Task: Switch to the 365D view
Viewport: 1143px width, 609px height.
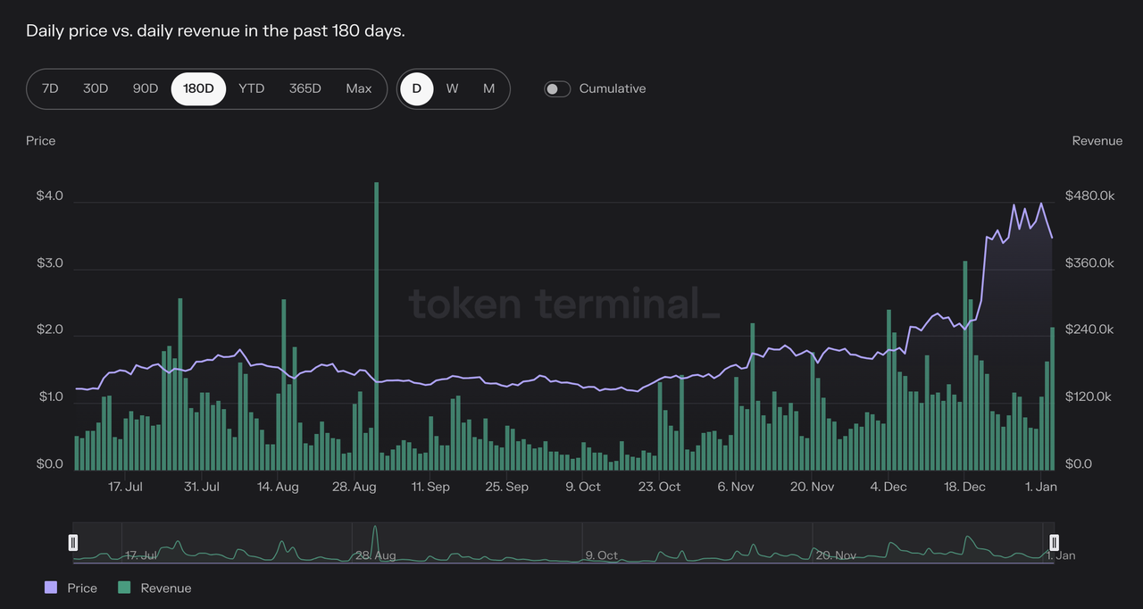Action: [x=304, y=88]
